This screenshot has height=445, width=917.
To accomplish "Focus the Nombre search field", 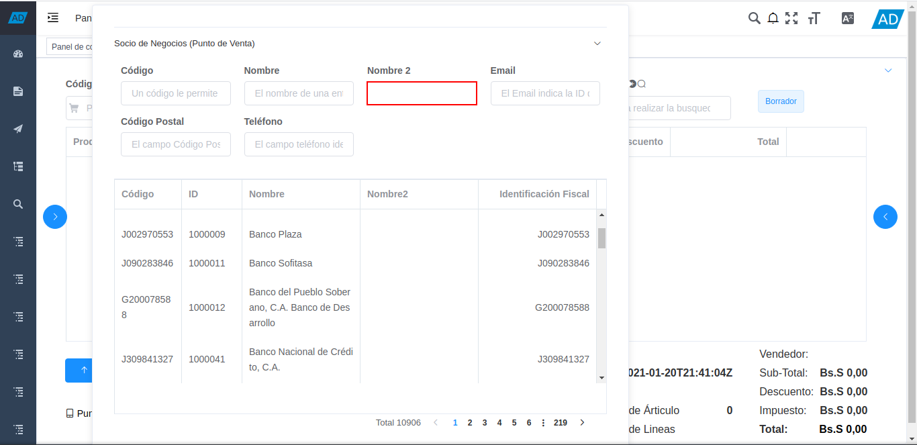I will coord(299,93).
